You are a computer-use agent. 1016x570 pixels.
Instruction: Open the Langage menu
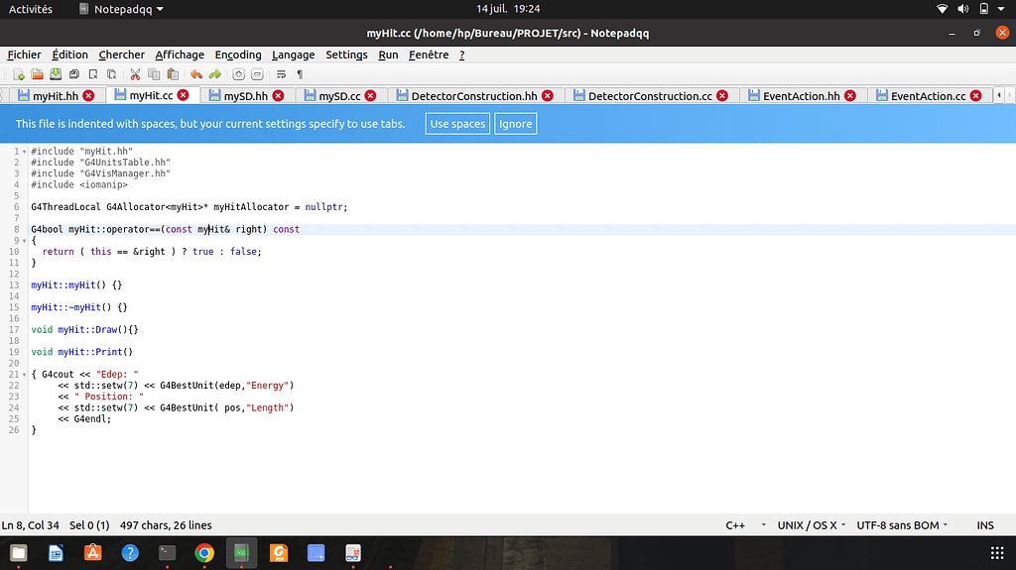pos(293,55)
